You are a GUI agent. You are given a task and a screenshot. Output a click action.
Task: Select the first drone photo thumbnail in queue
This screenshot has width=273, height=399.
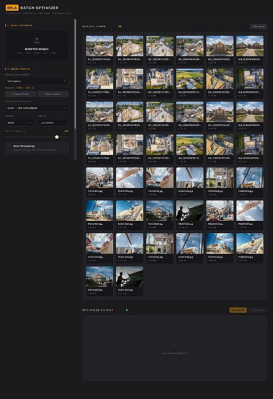[x=100, y=46]
